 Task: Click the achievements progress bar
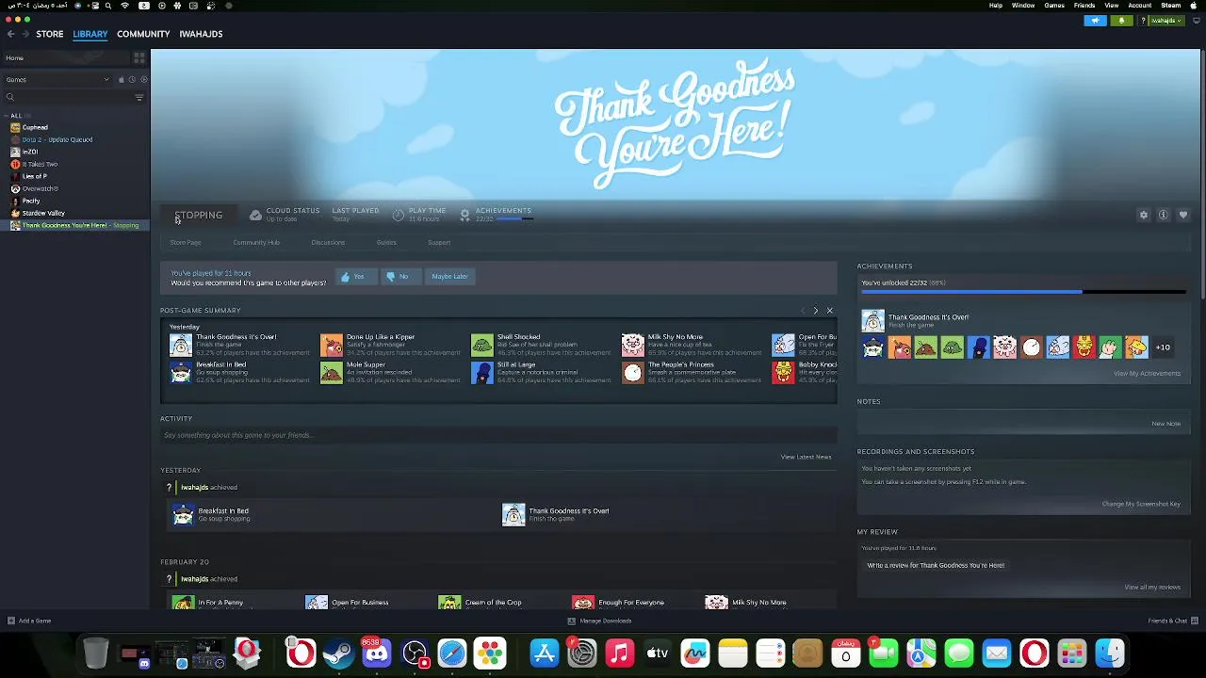pos(1022,292)
